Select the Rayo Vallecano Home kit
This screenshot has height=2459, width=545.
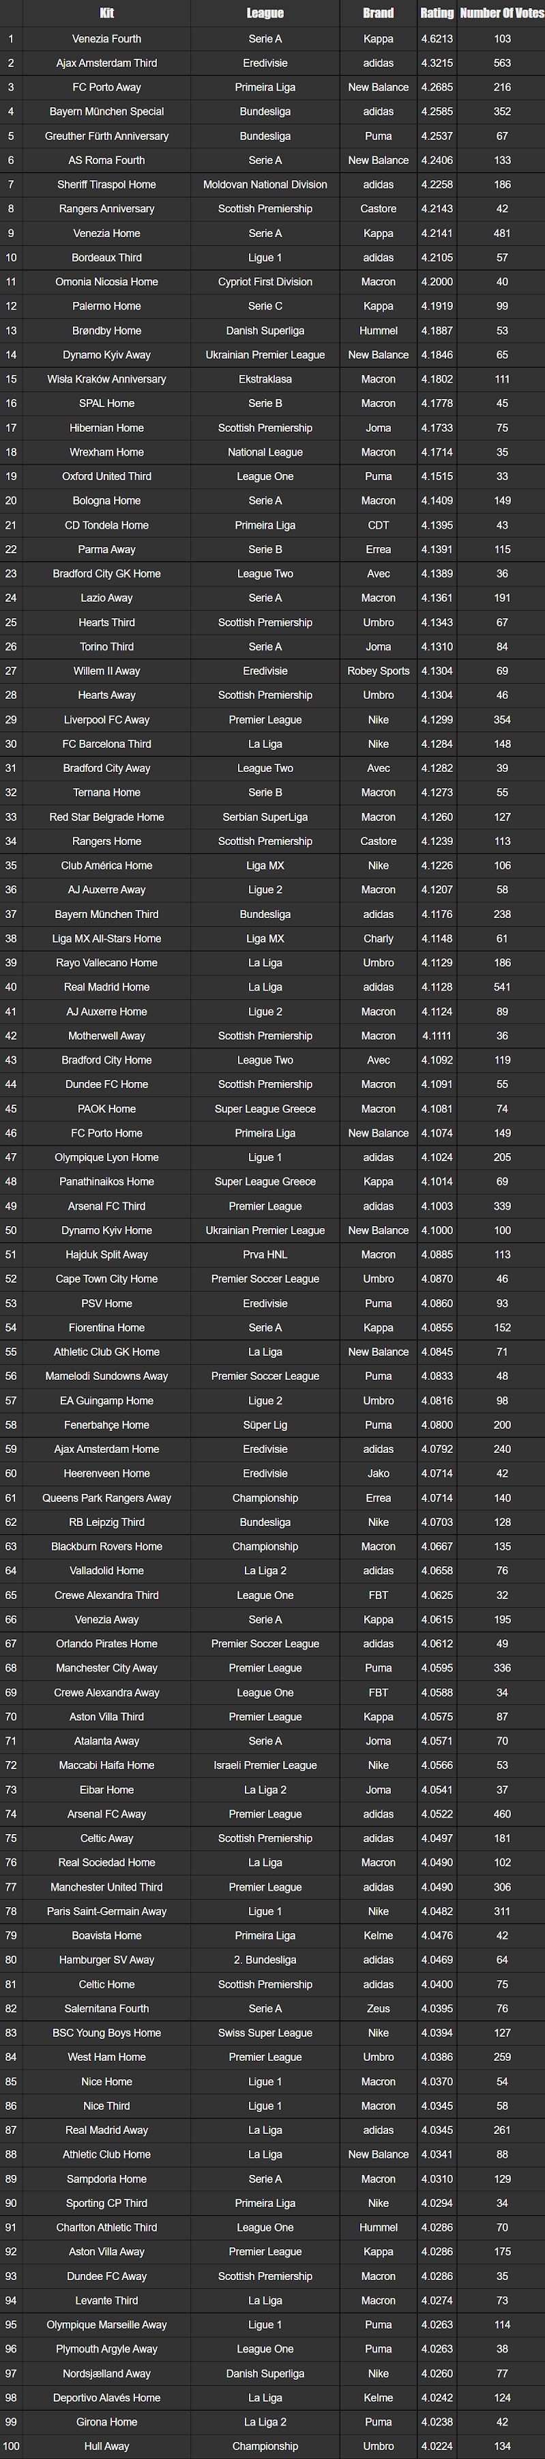pos(106,963)
